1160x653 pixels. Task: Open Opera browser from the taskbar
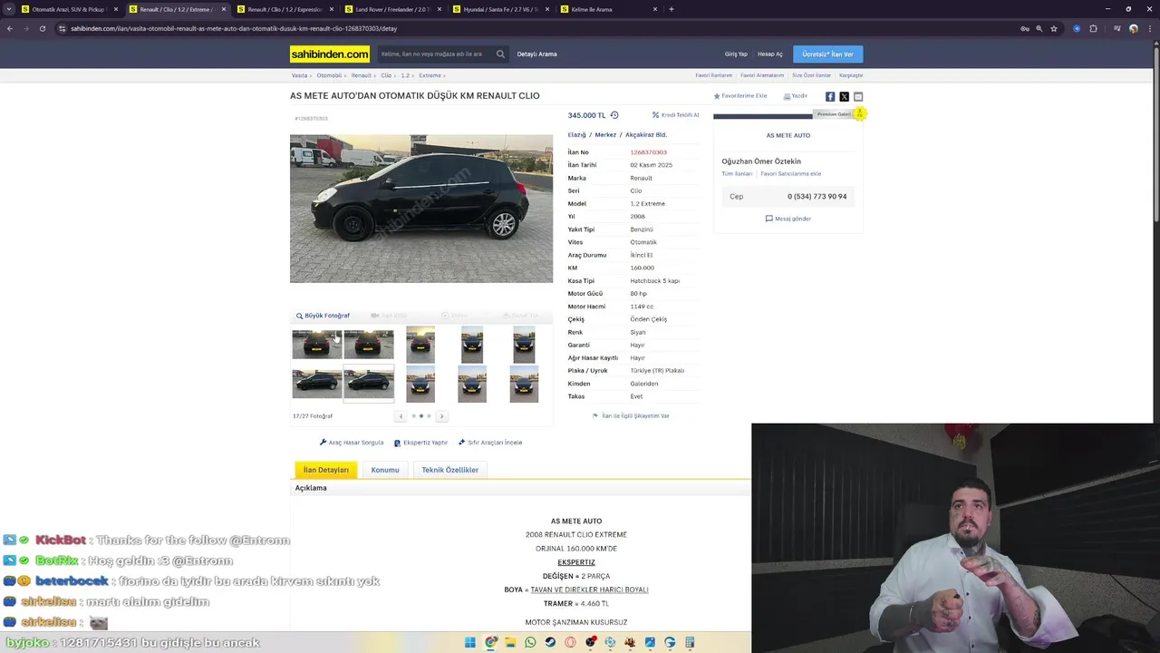click(x=570, y=642)
